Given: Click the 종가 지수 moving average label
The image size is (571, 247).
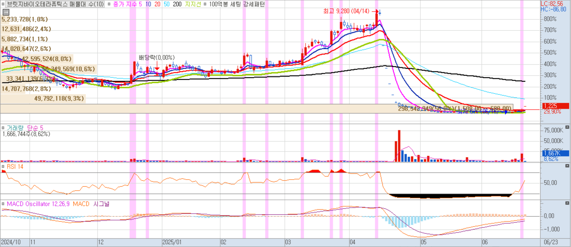Looking at the screenshot, I should 125,4.
